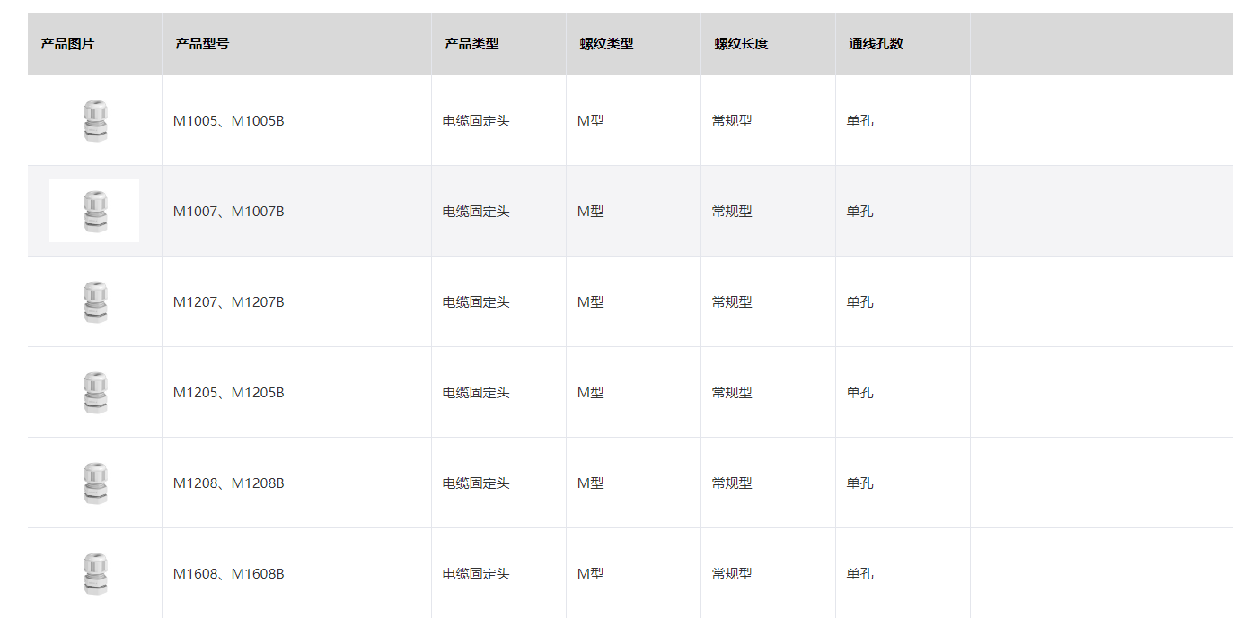Image resolution: width=1233 pixels, height=618 pixels.
Task: Click the 产品型号 column header
Action: 202,44
